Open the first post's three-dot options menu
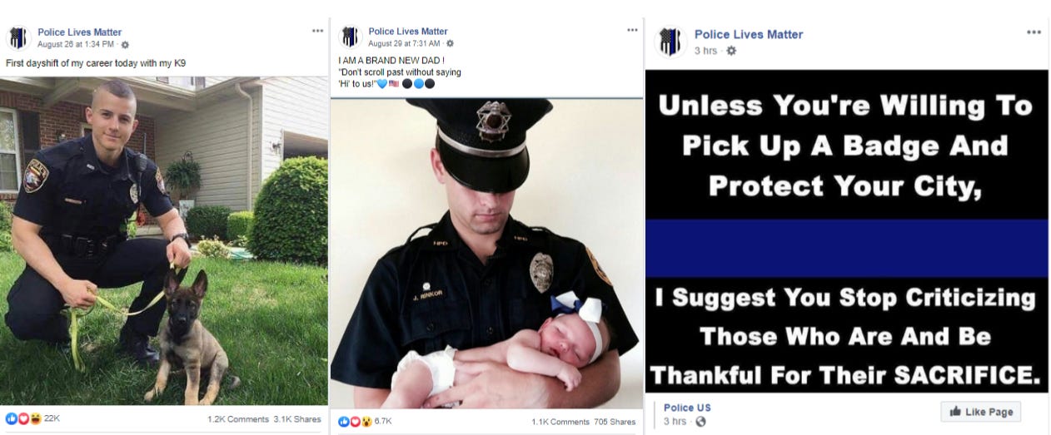Viewport: 1051px width, 435px height. click(317, 30)
